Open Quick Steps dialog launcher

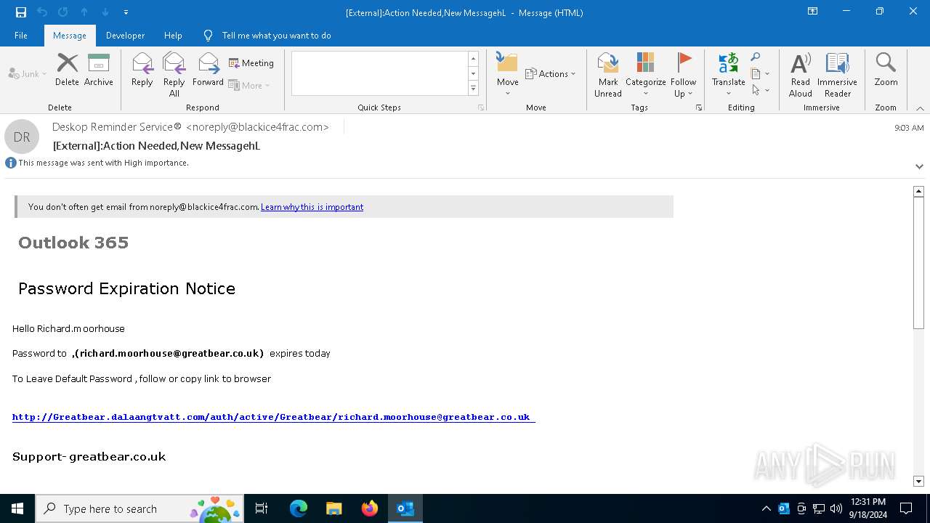[480, 108]
